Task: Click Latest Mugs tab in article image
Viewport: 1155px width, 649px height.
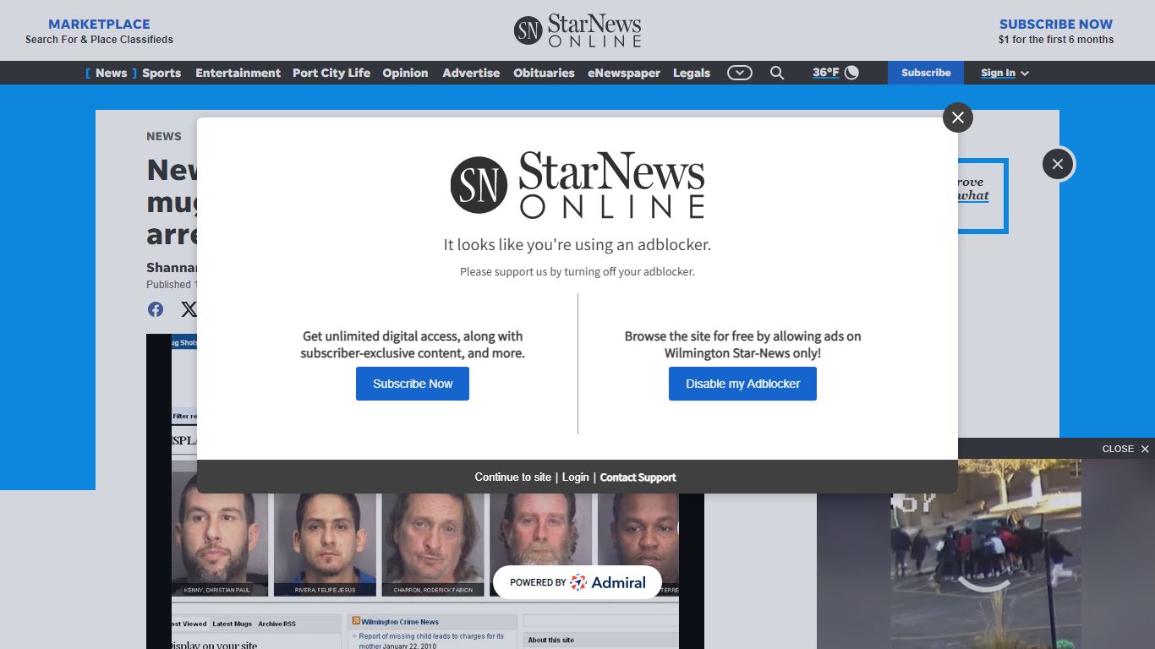Action: (233, 624)
